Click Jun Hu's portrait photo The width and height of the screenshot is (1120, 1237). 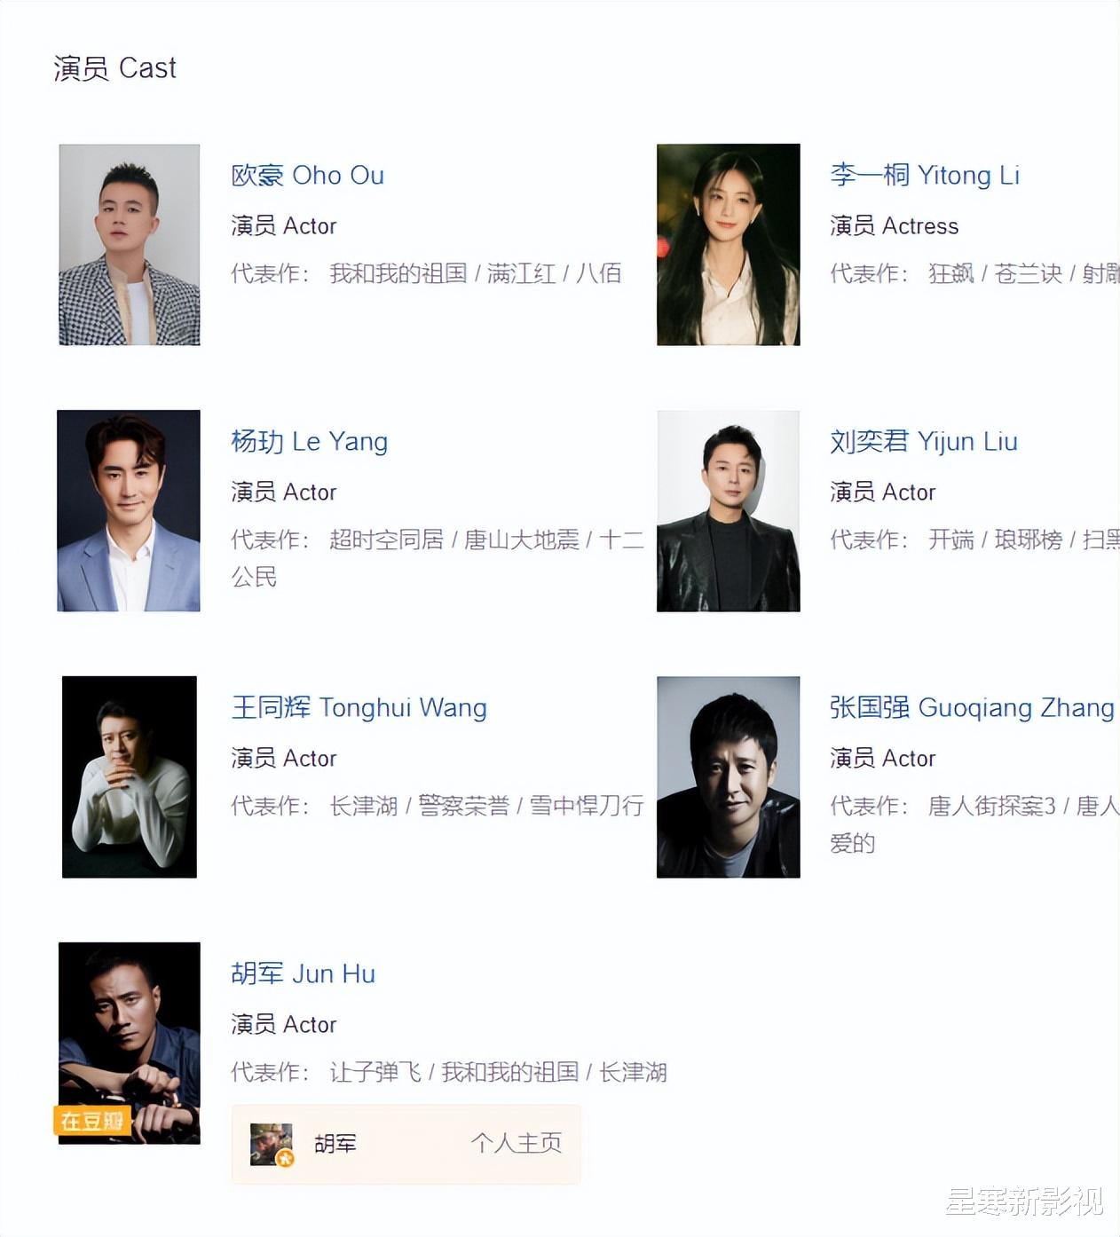(130, 1044)
